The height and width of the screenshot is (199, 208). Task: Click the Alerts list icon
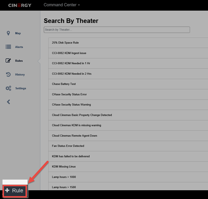[x=8, y=47]
